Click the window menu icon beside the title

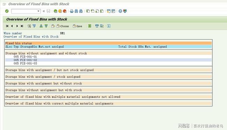coord(5,4)
